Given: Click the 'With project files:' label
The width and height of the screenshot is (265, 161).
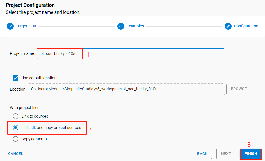Looking at the screenshot, I should click(25, 108).
